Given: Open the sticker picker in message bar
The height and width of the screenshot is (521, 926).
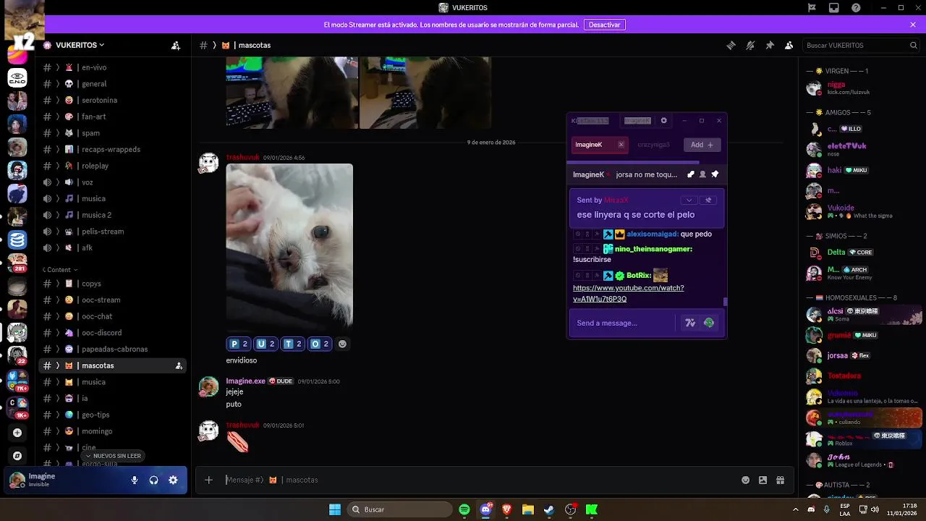Looking at the screenshot, I should point(745,480).
